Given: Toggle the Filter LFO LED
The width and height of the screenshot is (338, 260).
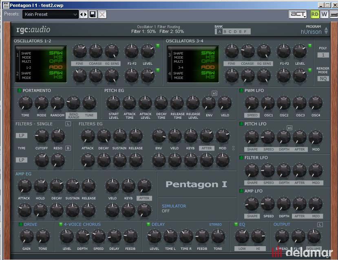Looking at the screenshot, I should coord(241,157).
